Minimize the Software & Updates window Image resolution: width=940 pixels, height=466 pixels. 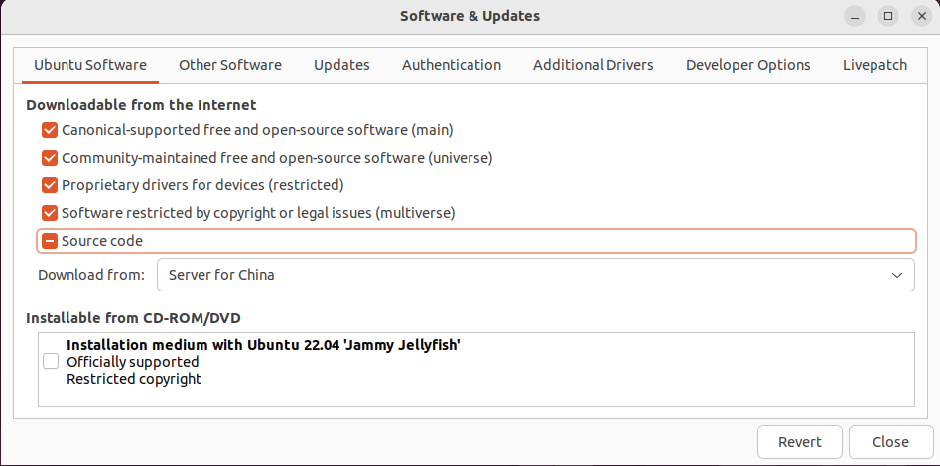855,16
